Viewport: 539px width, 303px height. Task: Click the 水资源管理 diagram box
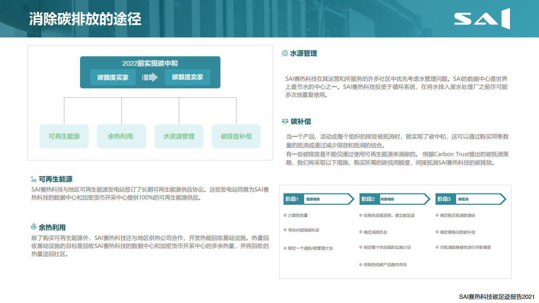[179, 136]
